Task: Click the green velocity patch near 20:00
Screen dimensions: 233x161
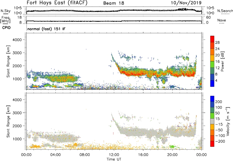Action: [x=173, y=147]
